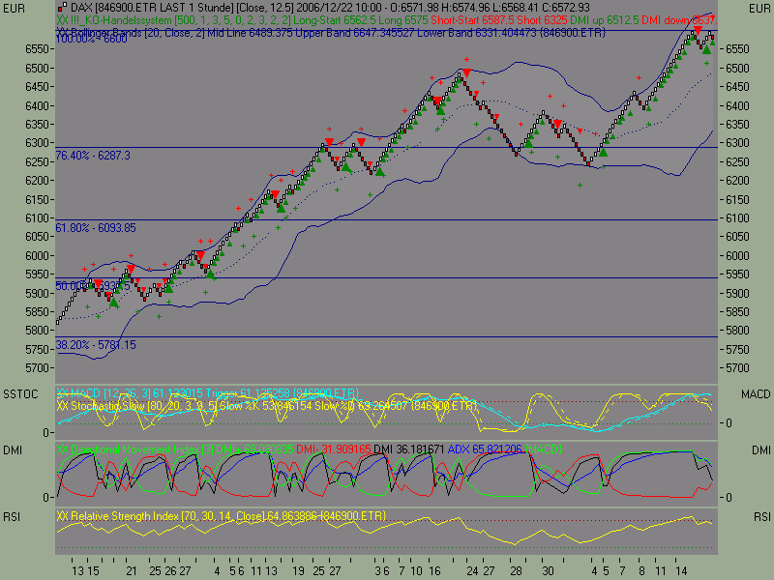The image size is (774, 580).
Task: Click date label 19 on the time axis
Action: pyautogui.click(x=298, y=571)
